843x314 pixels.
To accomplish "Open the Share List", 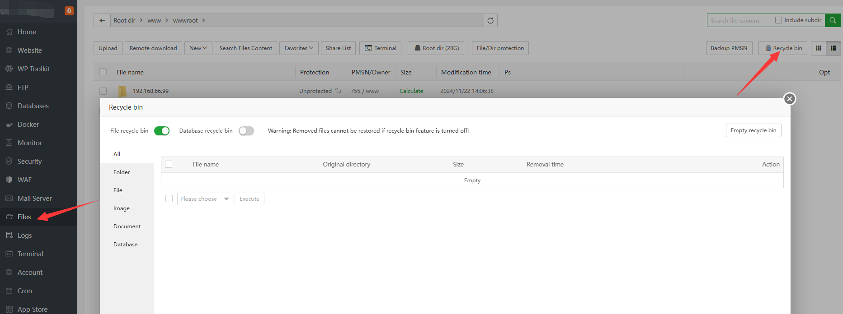I will (339, 48).
